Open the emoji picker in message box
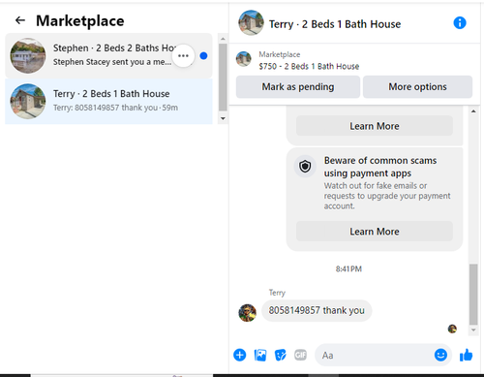484x377 pixels. 440,355
